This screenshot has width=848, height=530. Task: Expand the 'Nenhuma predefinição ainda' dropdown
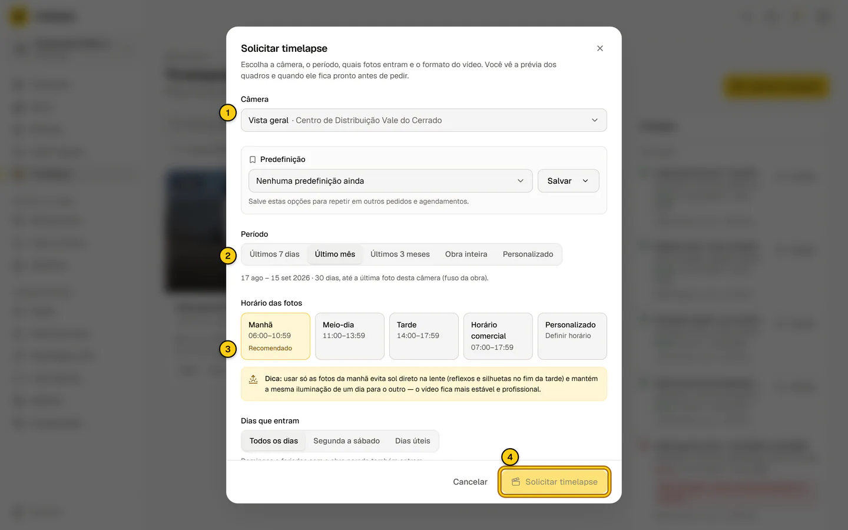point(390,181)
